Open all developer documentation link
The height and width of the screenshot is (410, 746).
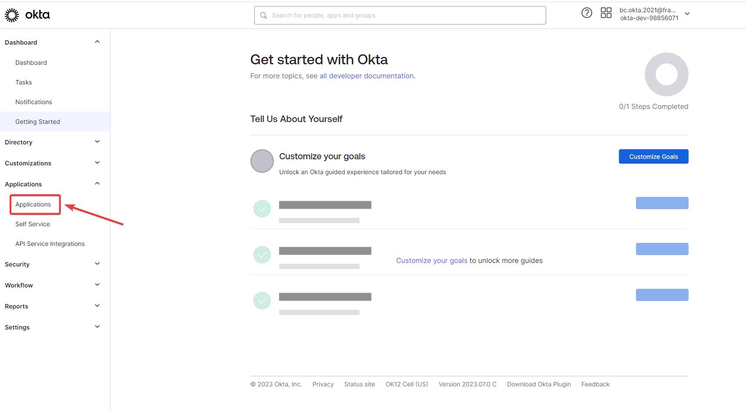point(366,76)
